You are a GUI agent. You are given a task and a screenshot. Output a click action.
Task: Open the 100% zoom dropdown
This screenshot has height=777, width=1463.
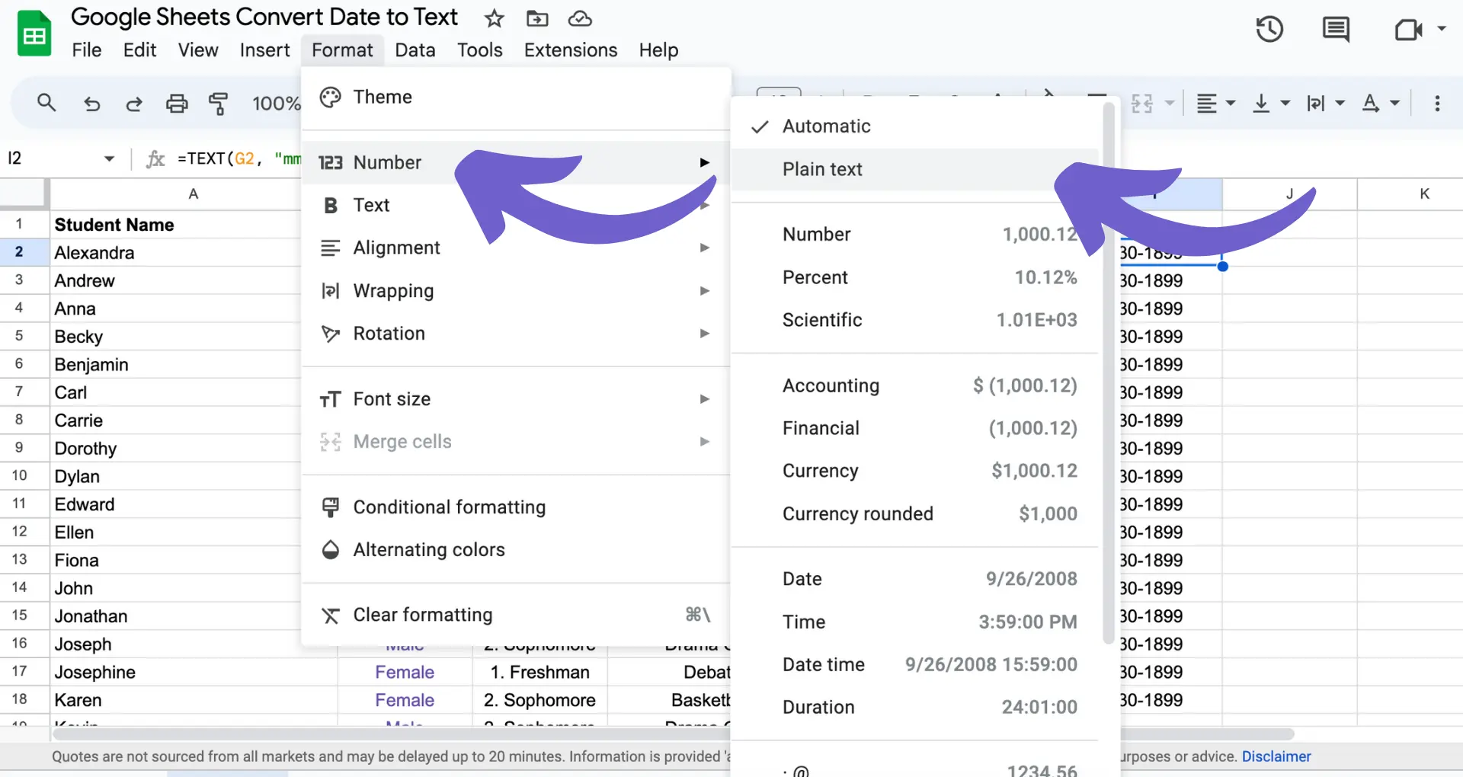[x=276, y=104]
